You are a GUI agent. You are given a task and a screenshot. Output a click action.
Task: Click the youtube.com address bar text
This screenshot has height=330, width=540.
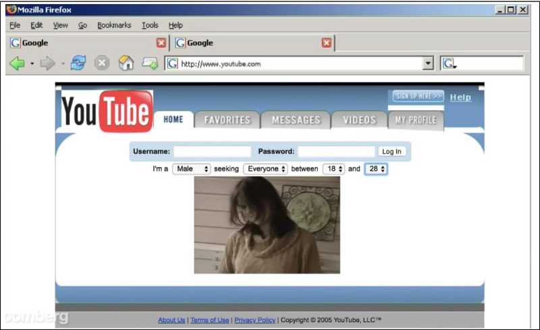221,63
